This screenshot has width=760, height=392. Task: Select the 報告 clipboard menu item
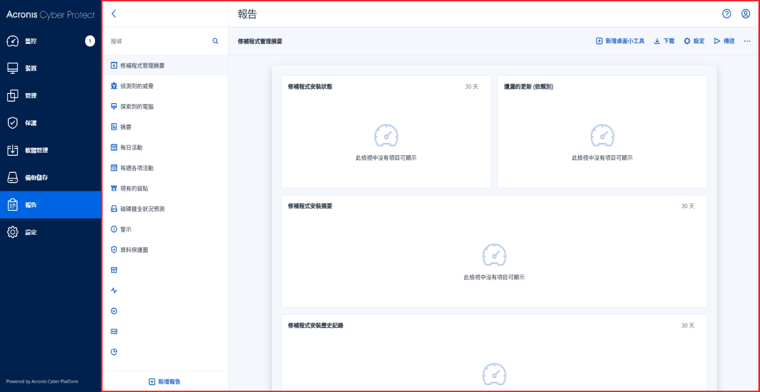point(50,205)
